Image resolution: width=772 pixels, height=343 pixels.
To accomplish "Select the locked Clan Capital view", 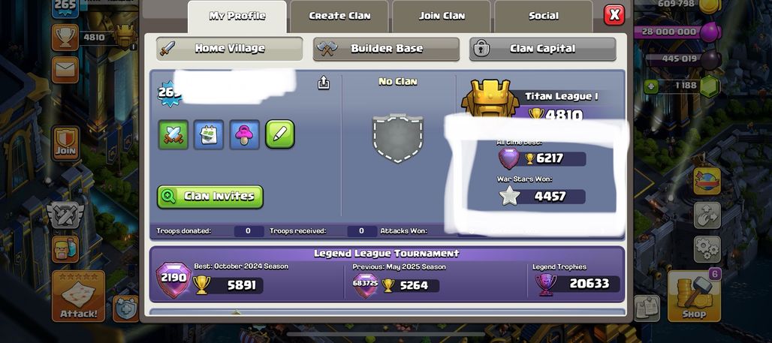I will 542,49.
